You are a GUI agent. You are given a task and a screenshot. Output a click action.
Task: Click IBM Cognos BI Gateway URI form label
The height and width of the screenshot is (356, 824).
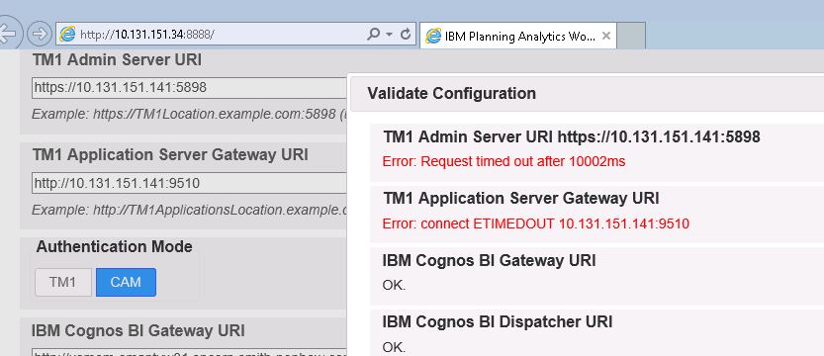click(138, 331)
